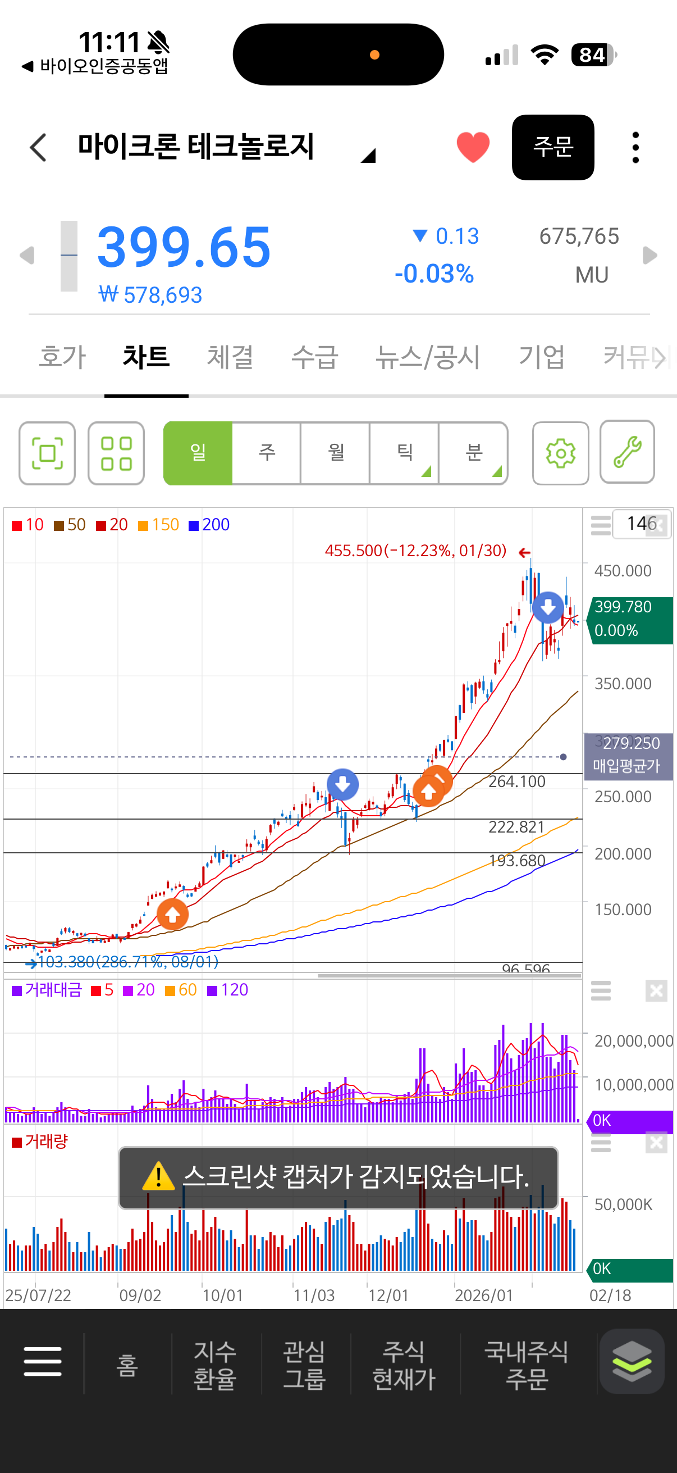Tap moving average 150 legend swatch
Image resolution: width=677 pixels, height=1473 pixels.
(143, 525)
